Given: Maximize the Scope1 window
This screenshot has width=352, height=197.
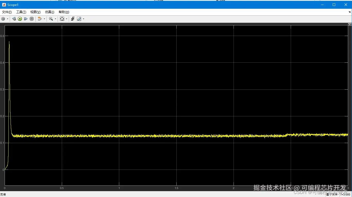Looking at the screenshot, I should 334,5.
